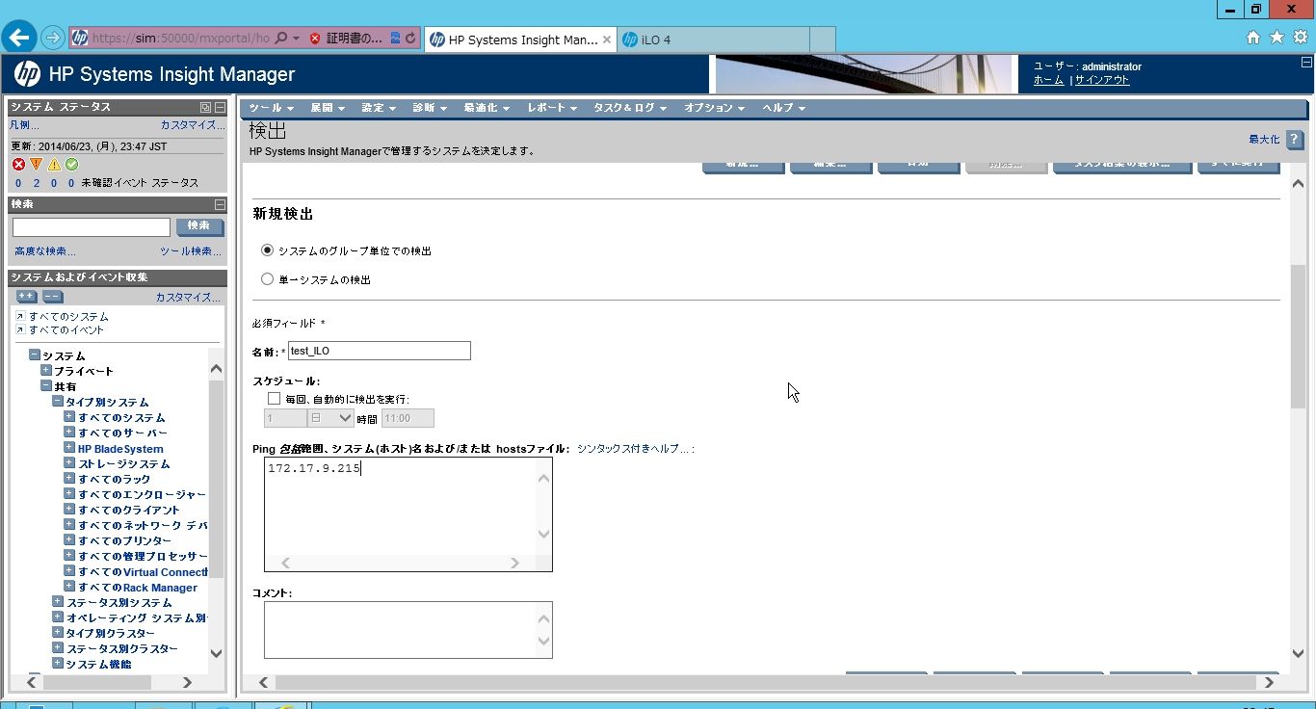Click the orange major status icon
The height and width of the screenshot is (709, 1316).
click(x=37, y=165)
